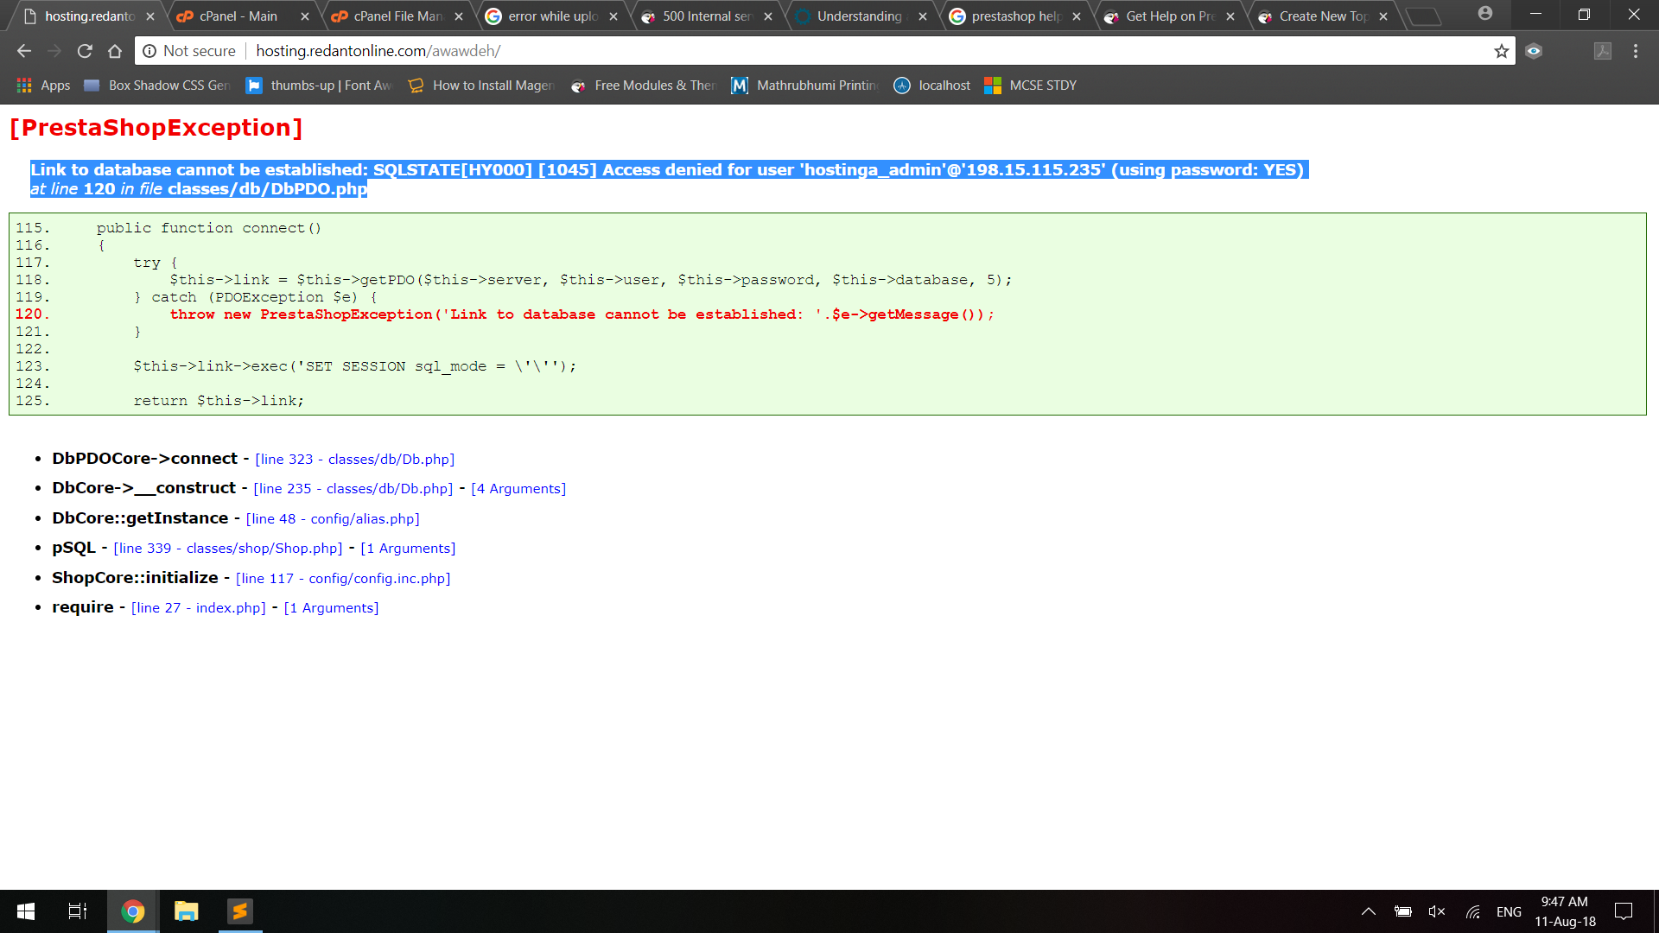
Task: Click the address bar URL field
Action: 778,51
